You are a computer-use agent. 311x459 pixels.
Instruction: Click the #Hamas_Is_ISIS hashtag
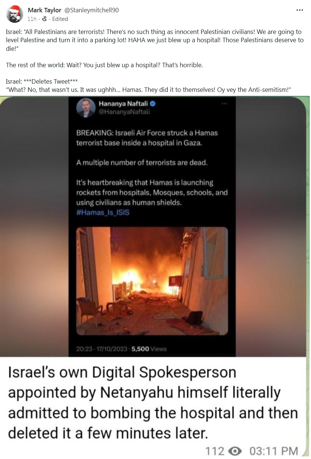point(103,213)
